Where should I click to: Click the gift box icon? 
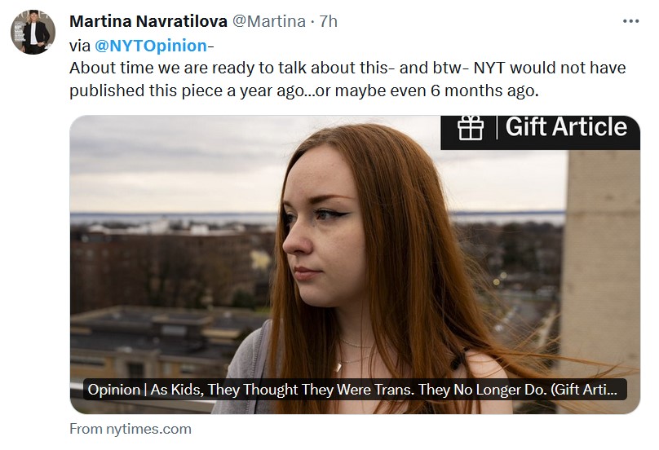coord(471,128)
